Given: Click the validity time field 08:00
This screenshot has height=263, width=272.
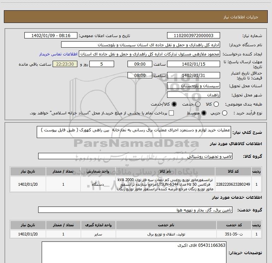Looking at the screenshot, I should tap(140, 76).
